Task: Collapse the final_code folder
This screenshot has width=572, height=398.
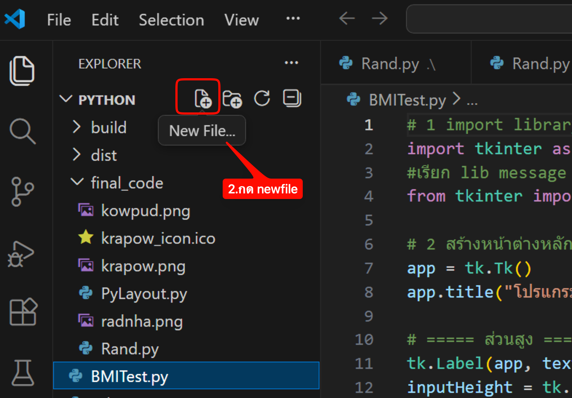Action: coord(126,183)
